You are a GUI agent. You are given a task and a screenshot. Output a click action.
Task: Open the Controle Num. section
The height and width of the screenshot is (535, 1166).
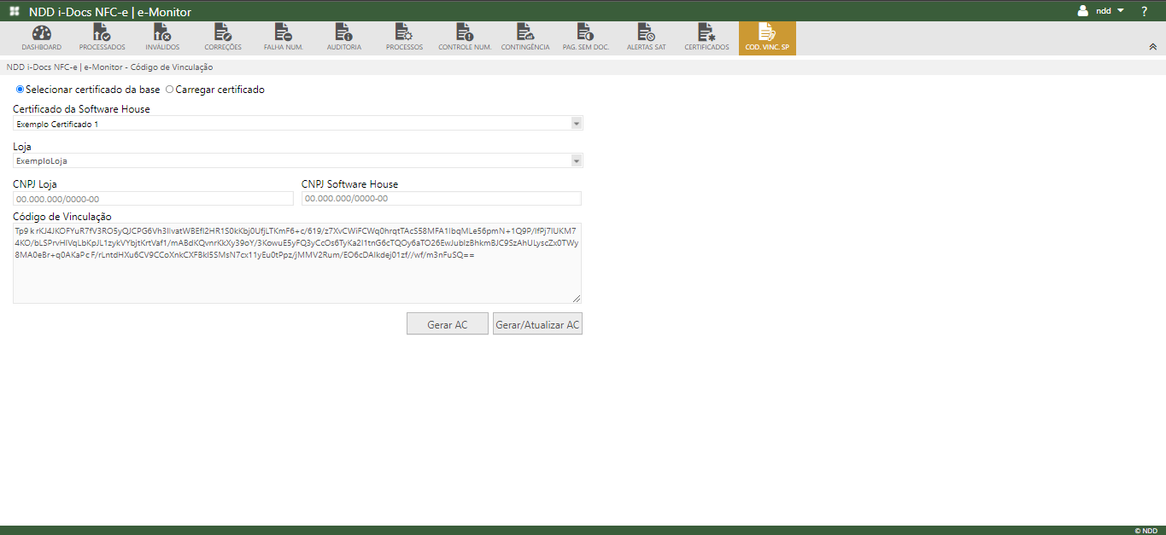click(x=465, y=38)
